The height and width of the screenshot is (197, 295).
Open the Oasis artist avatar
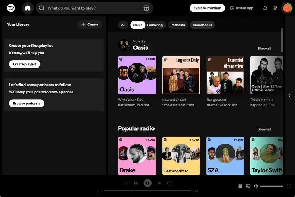pyautogui.click(x=124, y=45)
